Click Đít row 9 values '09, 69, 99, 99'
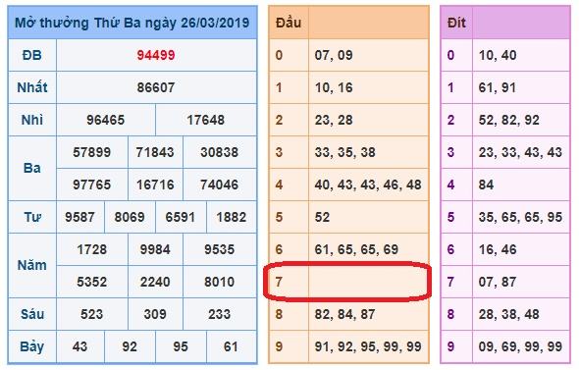The width and height of the screenshot is (579, 370). coord(520,346)
